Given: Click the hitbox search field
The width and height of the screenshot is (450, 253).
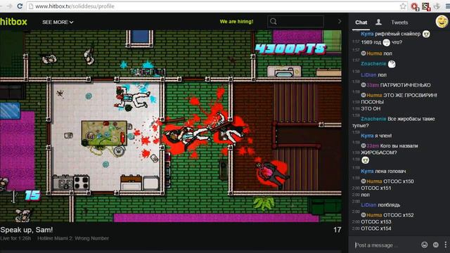Looking at the screenshot, I should 295,22.
